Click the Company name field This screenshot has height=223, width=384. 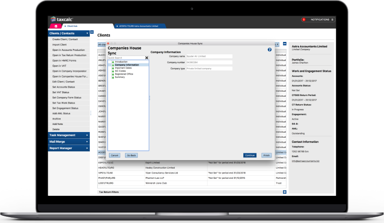pos(209,56)
